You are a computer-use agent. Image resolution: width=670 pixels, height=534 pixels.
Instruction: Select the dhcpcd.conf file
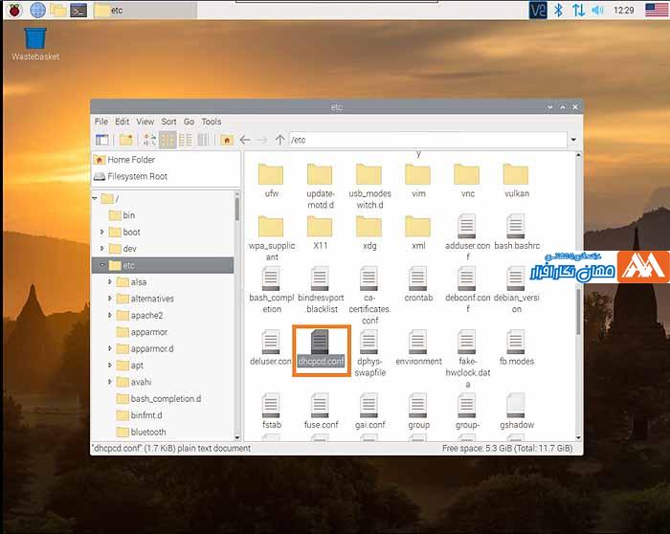321,349
